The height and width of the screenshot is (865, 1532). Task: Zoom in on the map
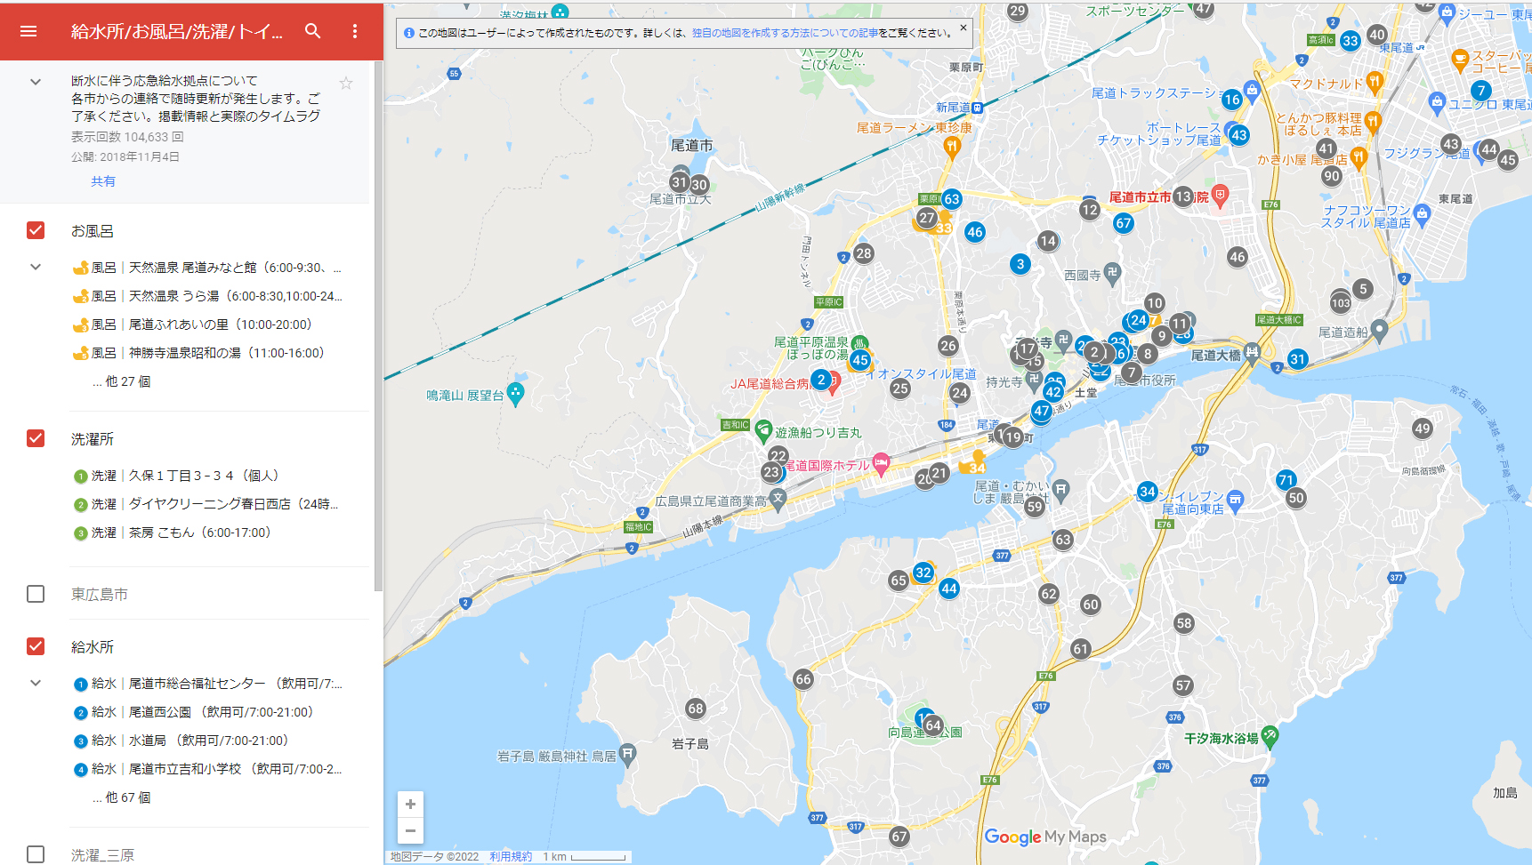tap(410, 805)
